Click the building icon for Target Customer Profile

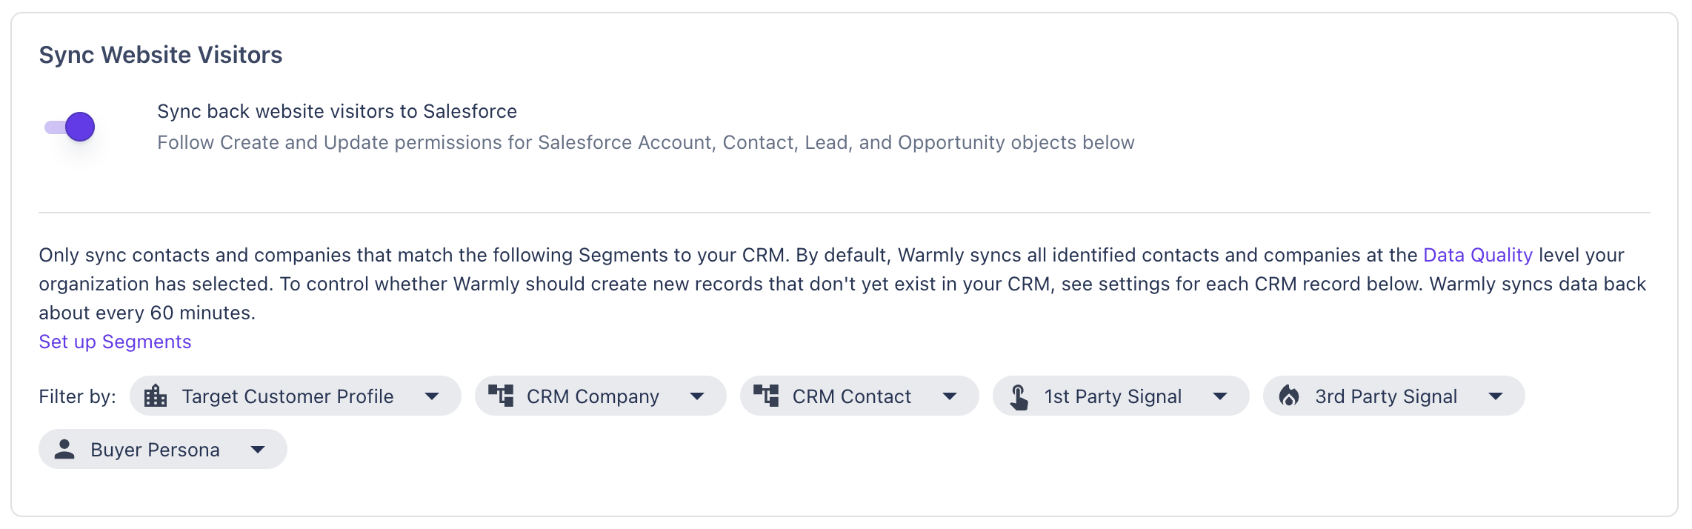[156, 396]
